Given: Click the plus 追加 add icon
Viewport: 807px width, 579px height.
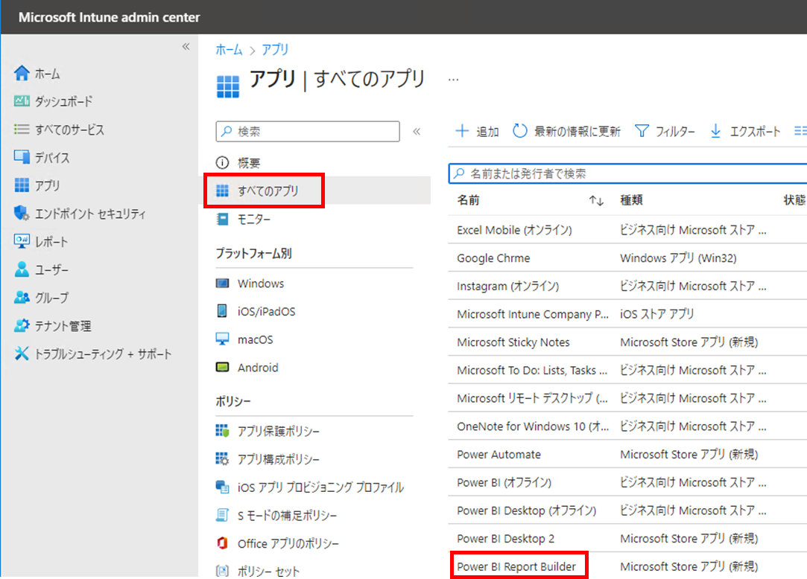Looking at the screenshot, I should [x=462, y=130].
